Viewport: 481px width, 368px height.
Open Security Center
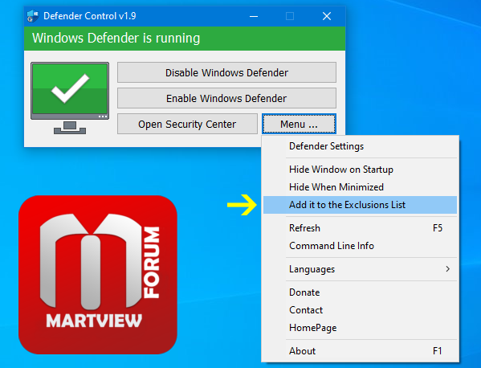click(x=187, y=124)
